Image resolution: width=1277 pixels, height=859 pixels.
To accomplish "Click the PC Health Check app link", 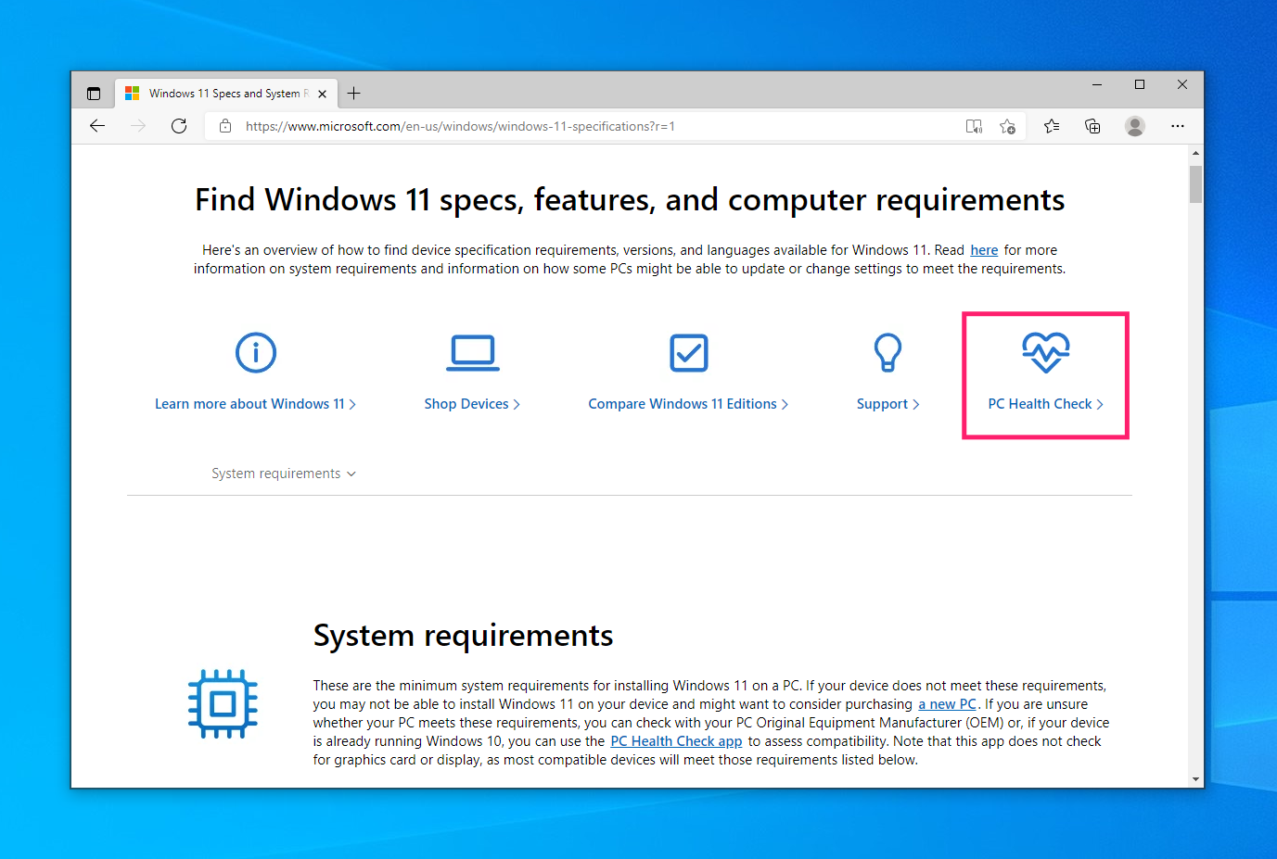I will tap(676, 741).
